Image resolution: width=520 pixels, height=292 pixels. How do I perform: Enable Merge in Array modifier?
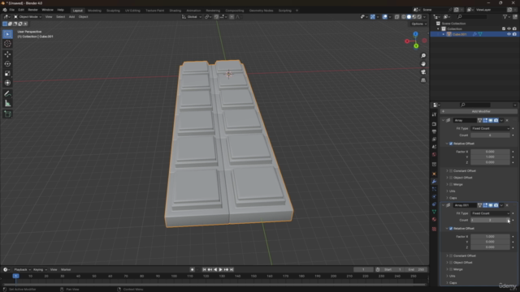tap(451, 184)
